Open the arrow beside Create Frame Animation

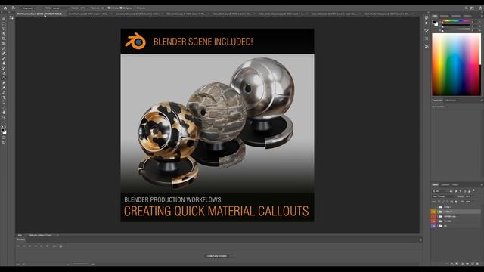231,256
